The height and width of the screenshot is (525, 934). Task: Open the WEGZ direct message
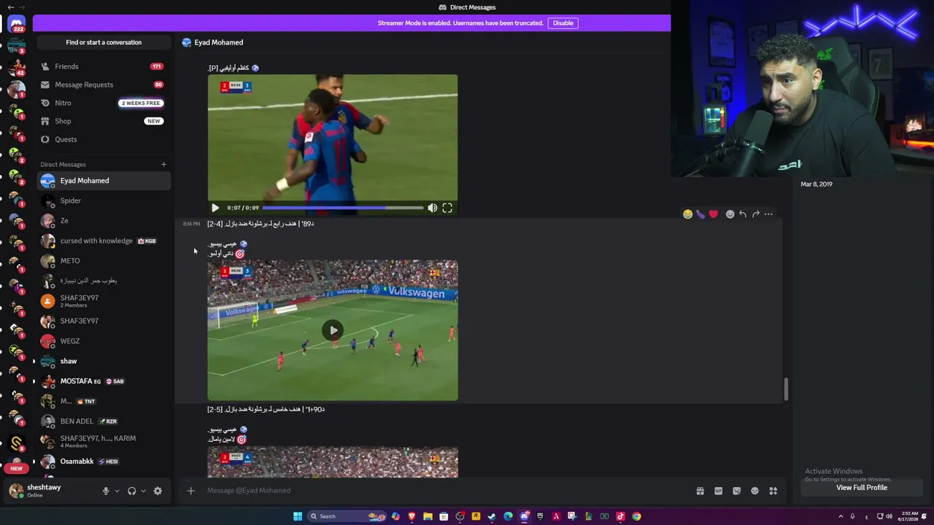tap(104, 341)
